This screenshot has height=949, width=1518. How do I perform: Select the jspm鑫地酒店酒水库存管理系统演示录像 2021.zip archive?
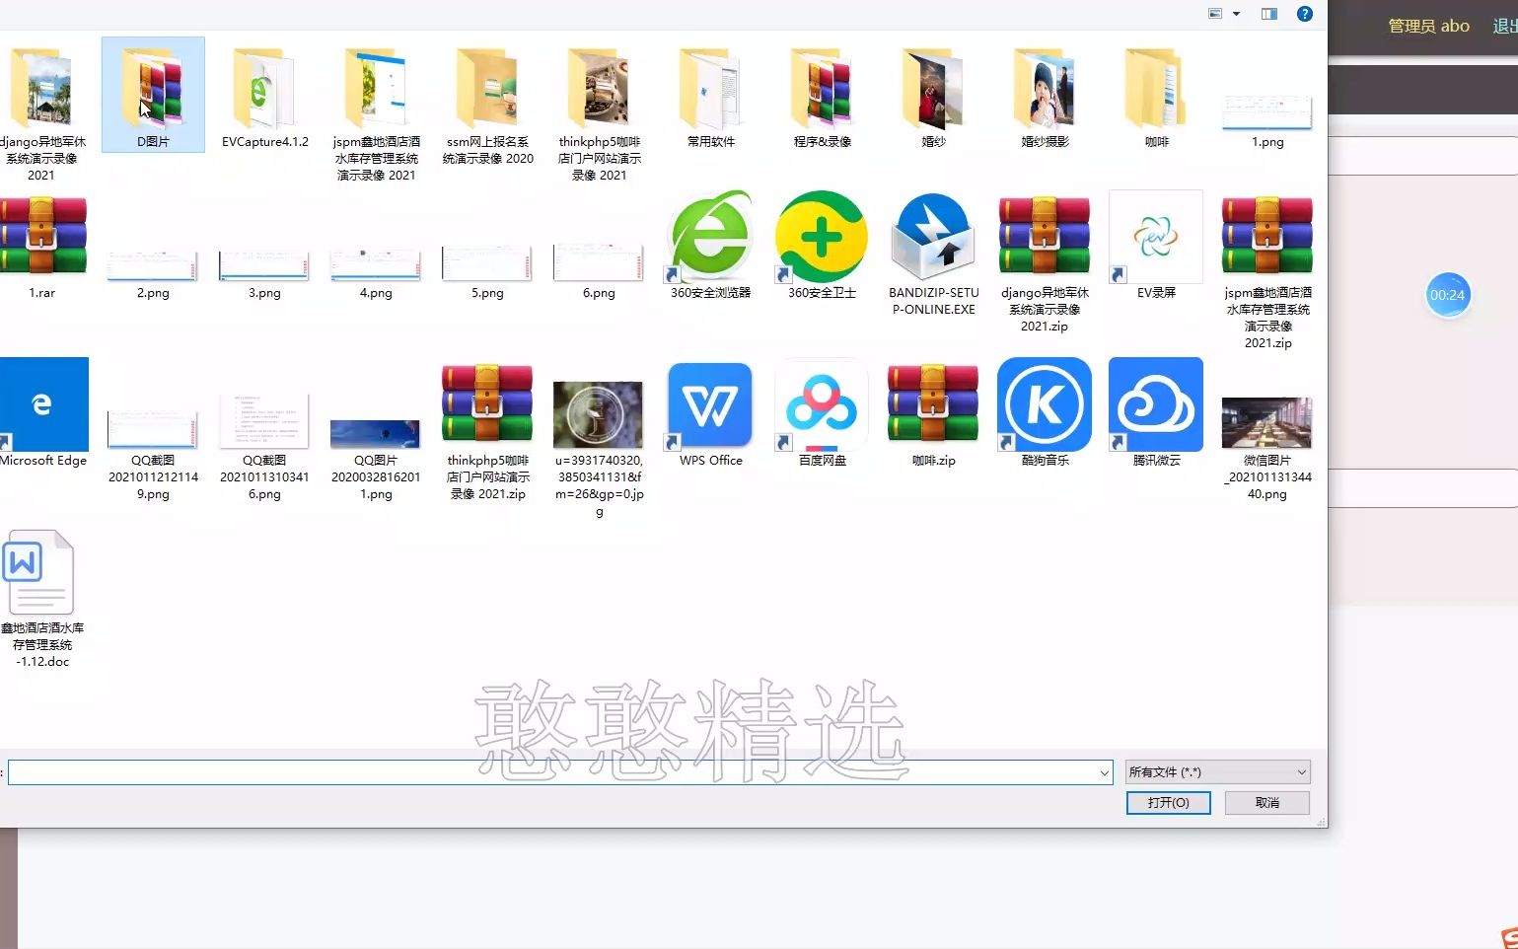click(x=1267, y=271)
